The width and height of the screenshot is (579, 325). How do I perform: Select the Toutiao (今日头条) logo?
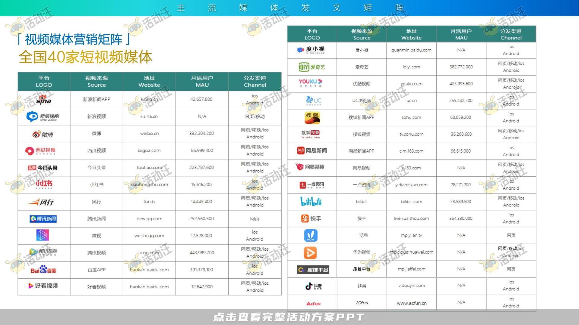click(43, 168)
